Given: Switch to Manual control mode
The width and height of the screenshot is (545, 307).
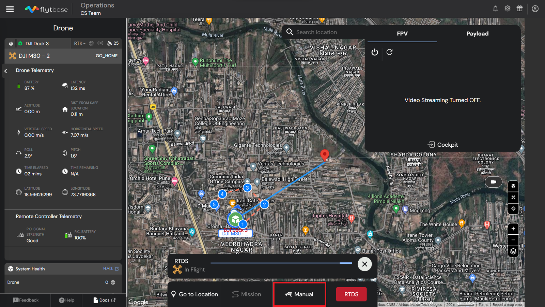Looking at the screenshot, I should 299,294.
